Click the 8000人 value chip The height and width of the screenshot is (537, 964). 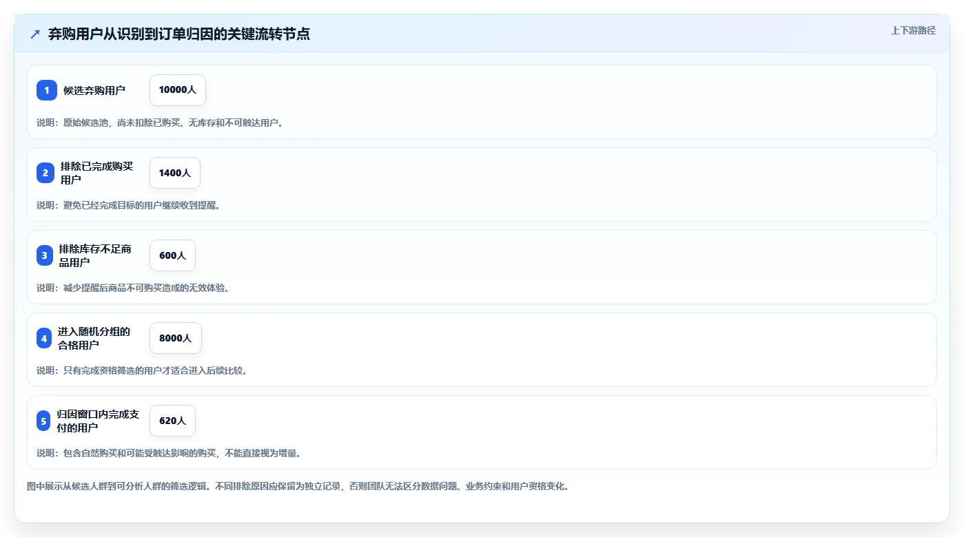pyautogui.click(x=176, y=338)
